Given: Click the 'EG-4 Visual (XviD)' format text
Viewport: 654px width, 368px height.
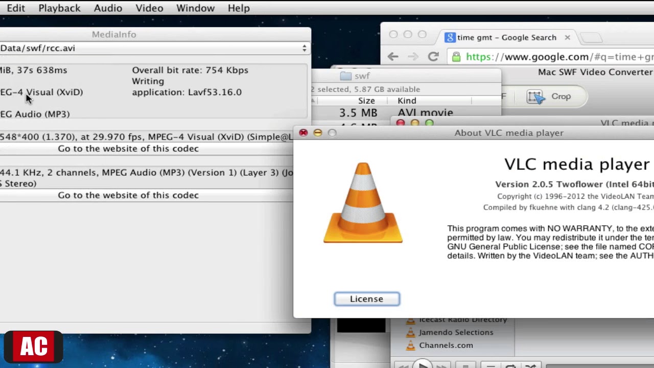Looking at the screenshot, I should tap(41, 93).
